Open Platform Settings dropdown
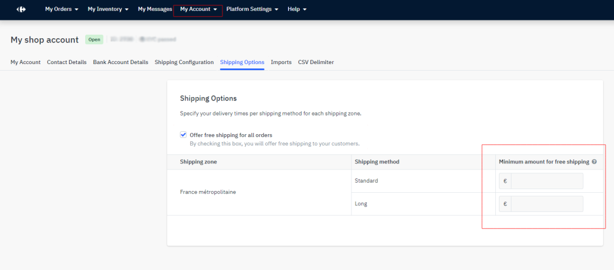 pos(252,10)
